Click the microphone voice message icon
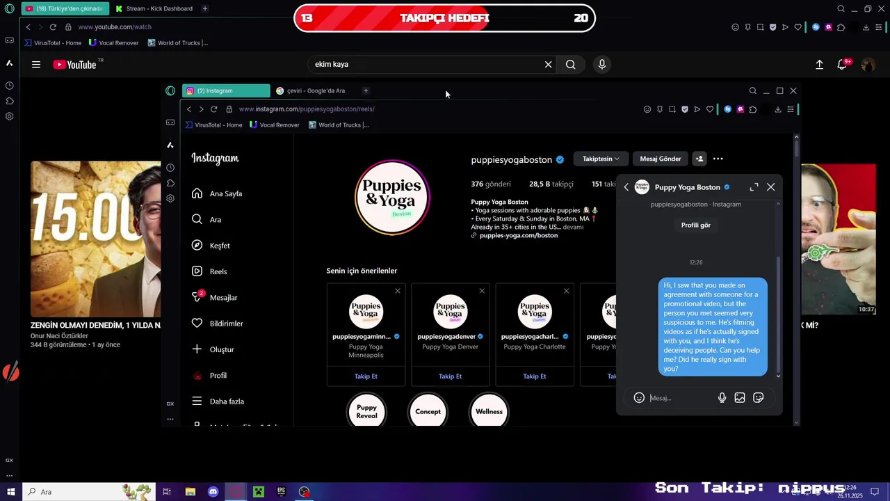Viewport: 890px width, 501px height. (722, 398)
